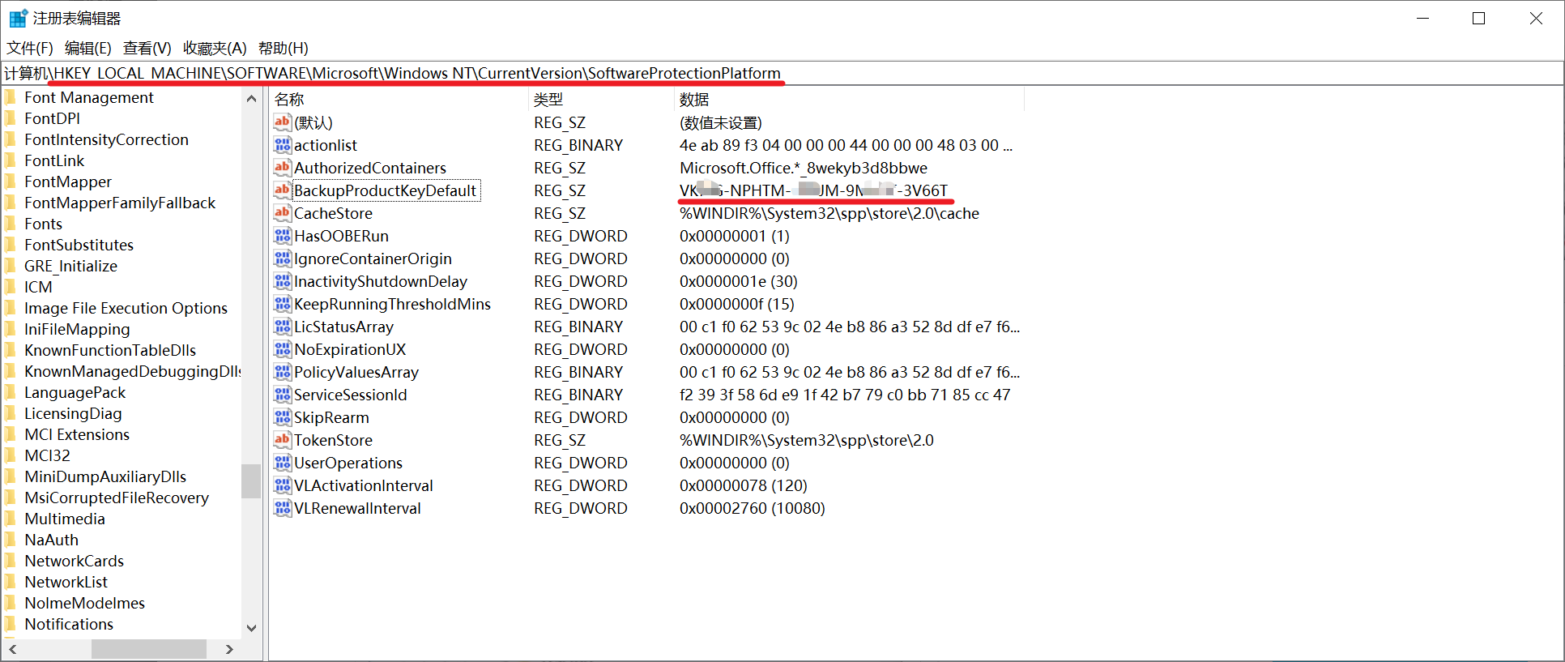Click the binary icon next to actionlist
1565x662 pixels.
click(x=282, y=145)
